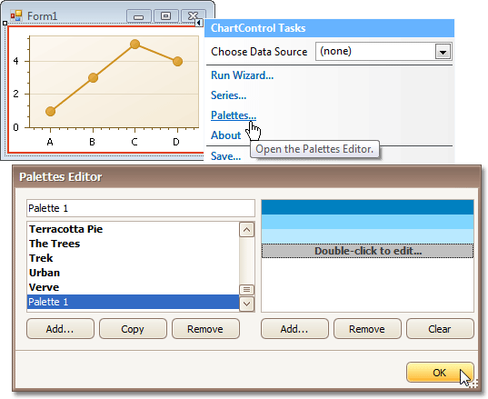This screenshot has height=399, width=488.
Task: Click the About link
Action: pos(226,135)
